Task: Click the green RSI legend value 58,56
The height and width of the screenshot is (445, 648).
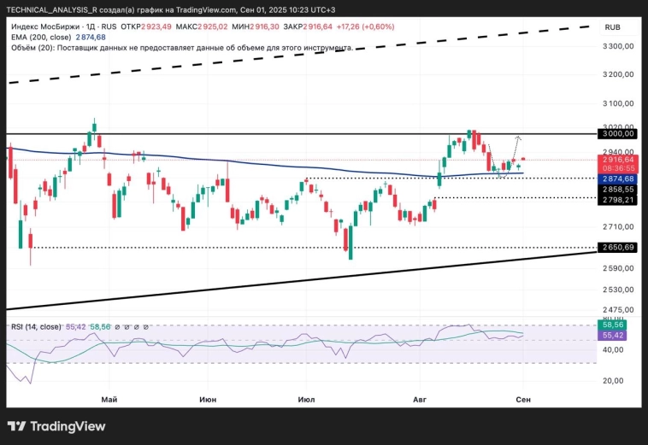Action: pos(100,327)
